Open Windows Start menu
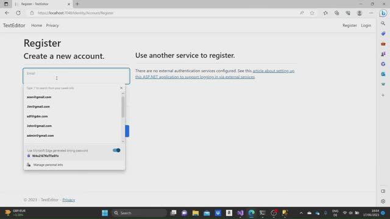 pyautogui.click(x=105, y=213)
